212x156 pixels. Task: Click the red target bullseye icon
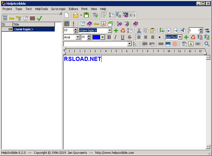pos(175,44)
